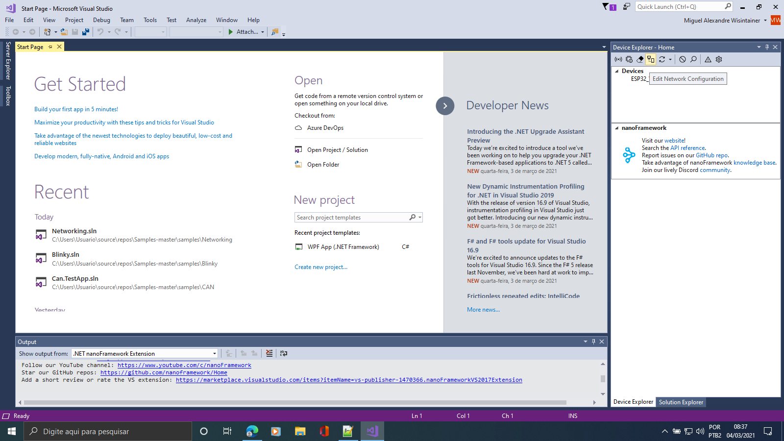Pin the Start Page tab

coord(50,47)
